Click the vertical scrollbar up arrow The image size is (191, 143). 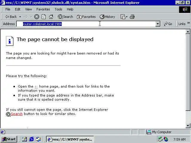point(188,32)
